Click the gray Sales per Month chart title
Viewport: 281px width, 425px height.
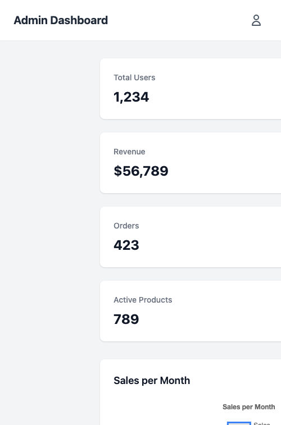click(249, 407)
